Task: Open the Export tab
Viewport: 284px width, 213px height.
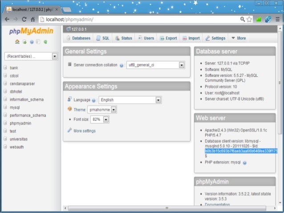Action: 168,38
